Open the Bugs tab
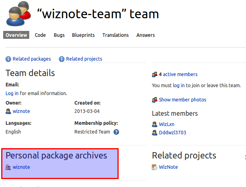 point(59,35)
